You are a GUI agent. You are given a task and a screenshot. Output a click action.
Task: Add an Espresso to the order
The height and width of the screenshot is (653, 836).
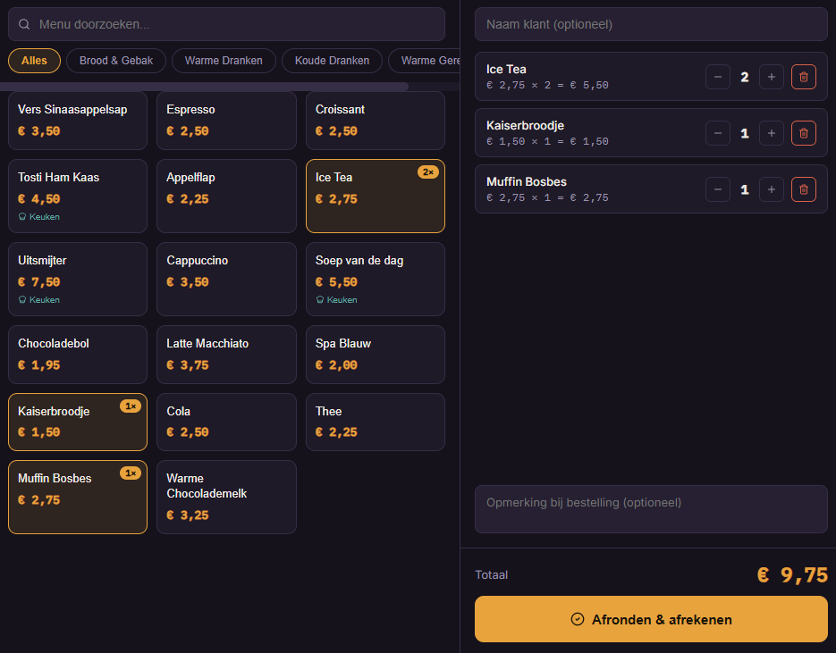click(x=226, y=121)
